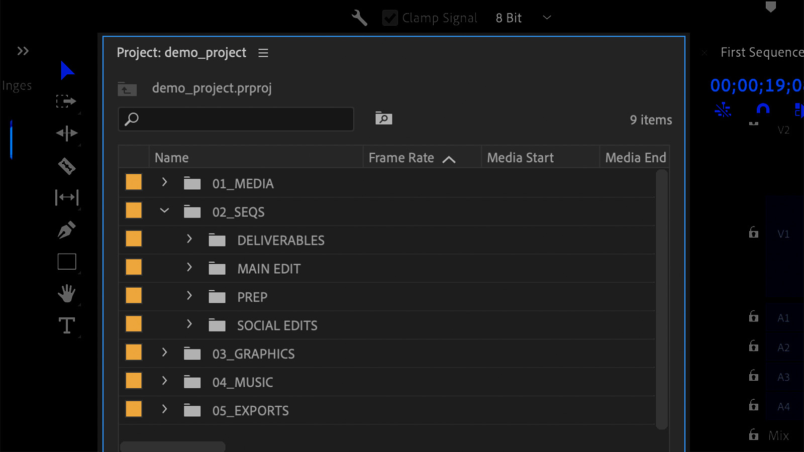Screen dimensions: 804x452
Task: Toggle the A4 track lock
Action: (754, 404)
